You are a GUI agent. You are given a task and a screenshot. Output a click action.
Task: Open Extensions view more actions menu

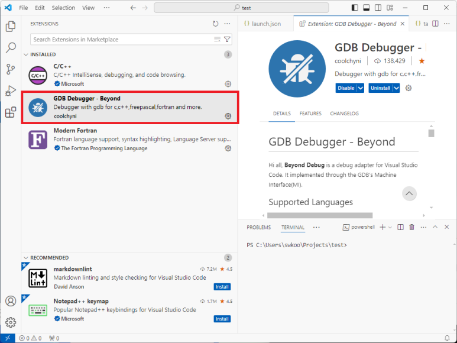(x=228, y=24)
